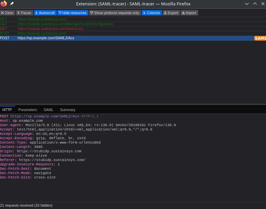The height and width of the screenshot is (209, 266).
Task: Switch to the SAML tab
Action: (x=48, y=110)
